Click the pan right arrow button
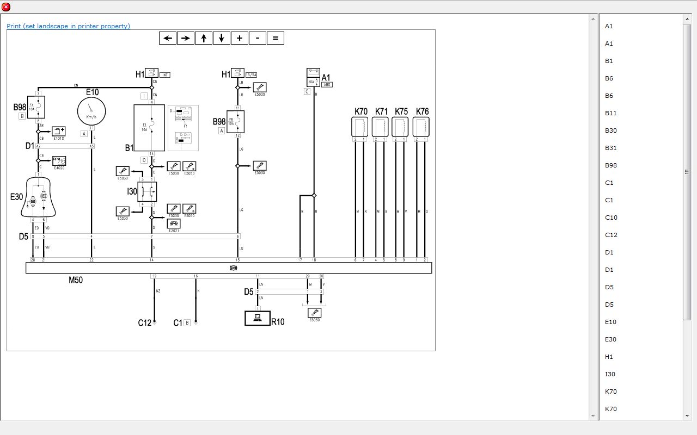697x435 pixels. [186, 38]
